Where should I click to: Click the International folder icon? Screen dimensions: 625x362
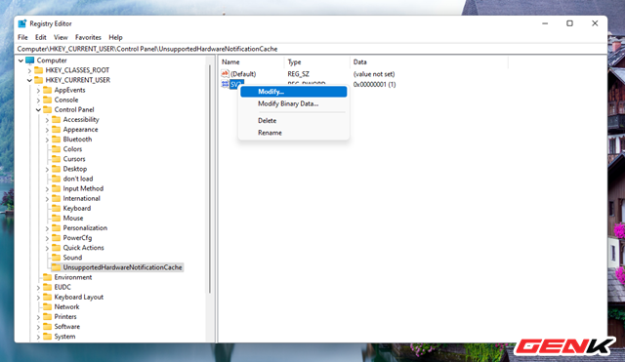pyautogui.click(x=57, y=198)
